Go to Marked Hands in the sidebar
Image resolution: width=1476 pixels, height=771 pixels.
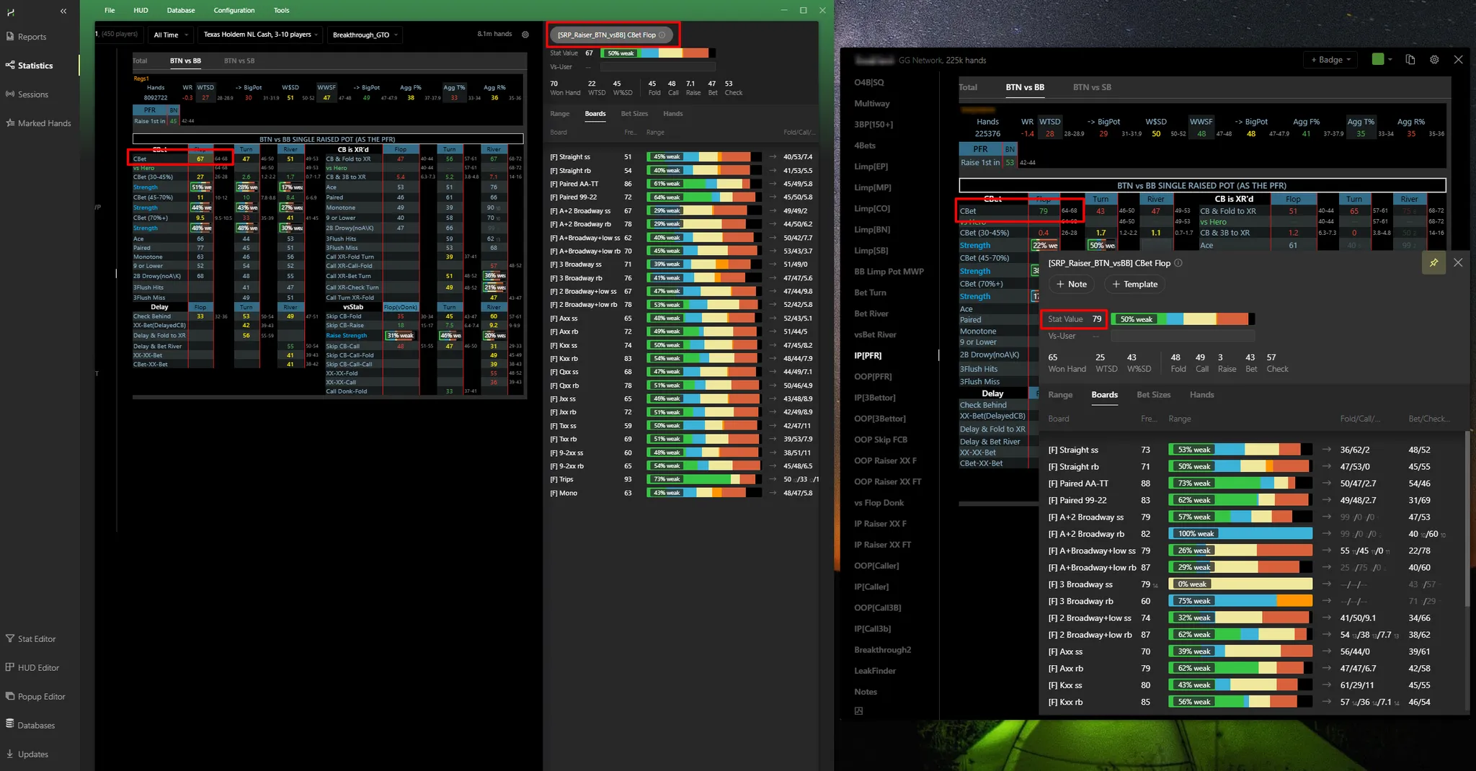click(x=44, y=123)
